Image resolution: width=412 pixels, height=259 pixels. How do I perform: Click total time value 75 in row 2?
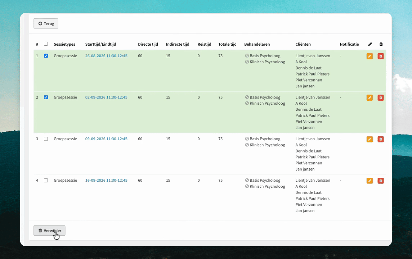(220, 97)
